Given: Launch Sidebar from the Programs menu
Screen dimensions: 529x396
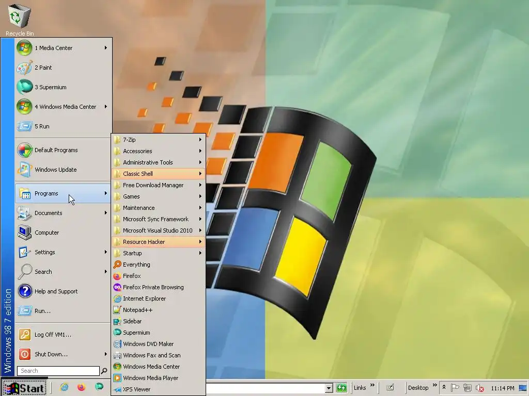Looking at the screenshot, I should pyautogui.click(x=158, y=321).
